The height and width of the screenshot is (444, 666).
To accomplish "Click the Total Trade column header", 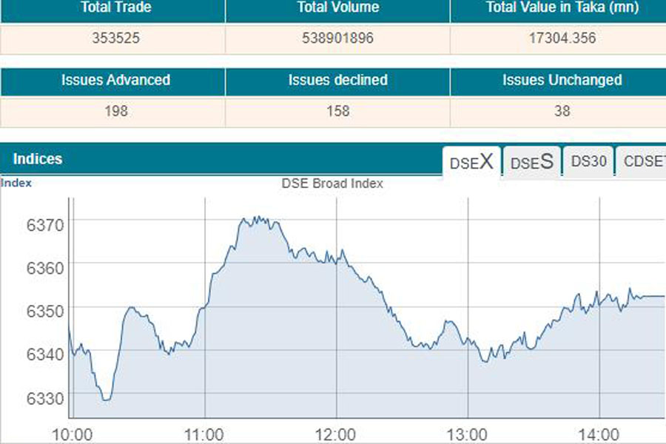I will point(112,8).
